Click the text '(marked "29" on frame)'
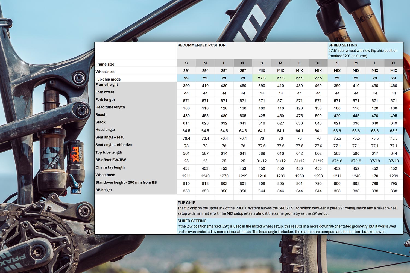Viewport: 410px width, 273px height. pyautogui.click(x=348, y=56)
